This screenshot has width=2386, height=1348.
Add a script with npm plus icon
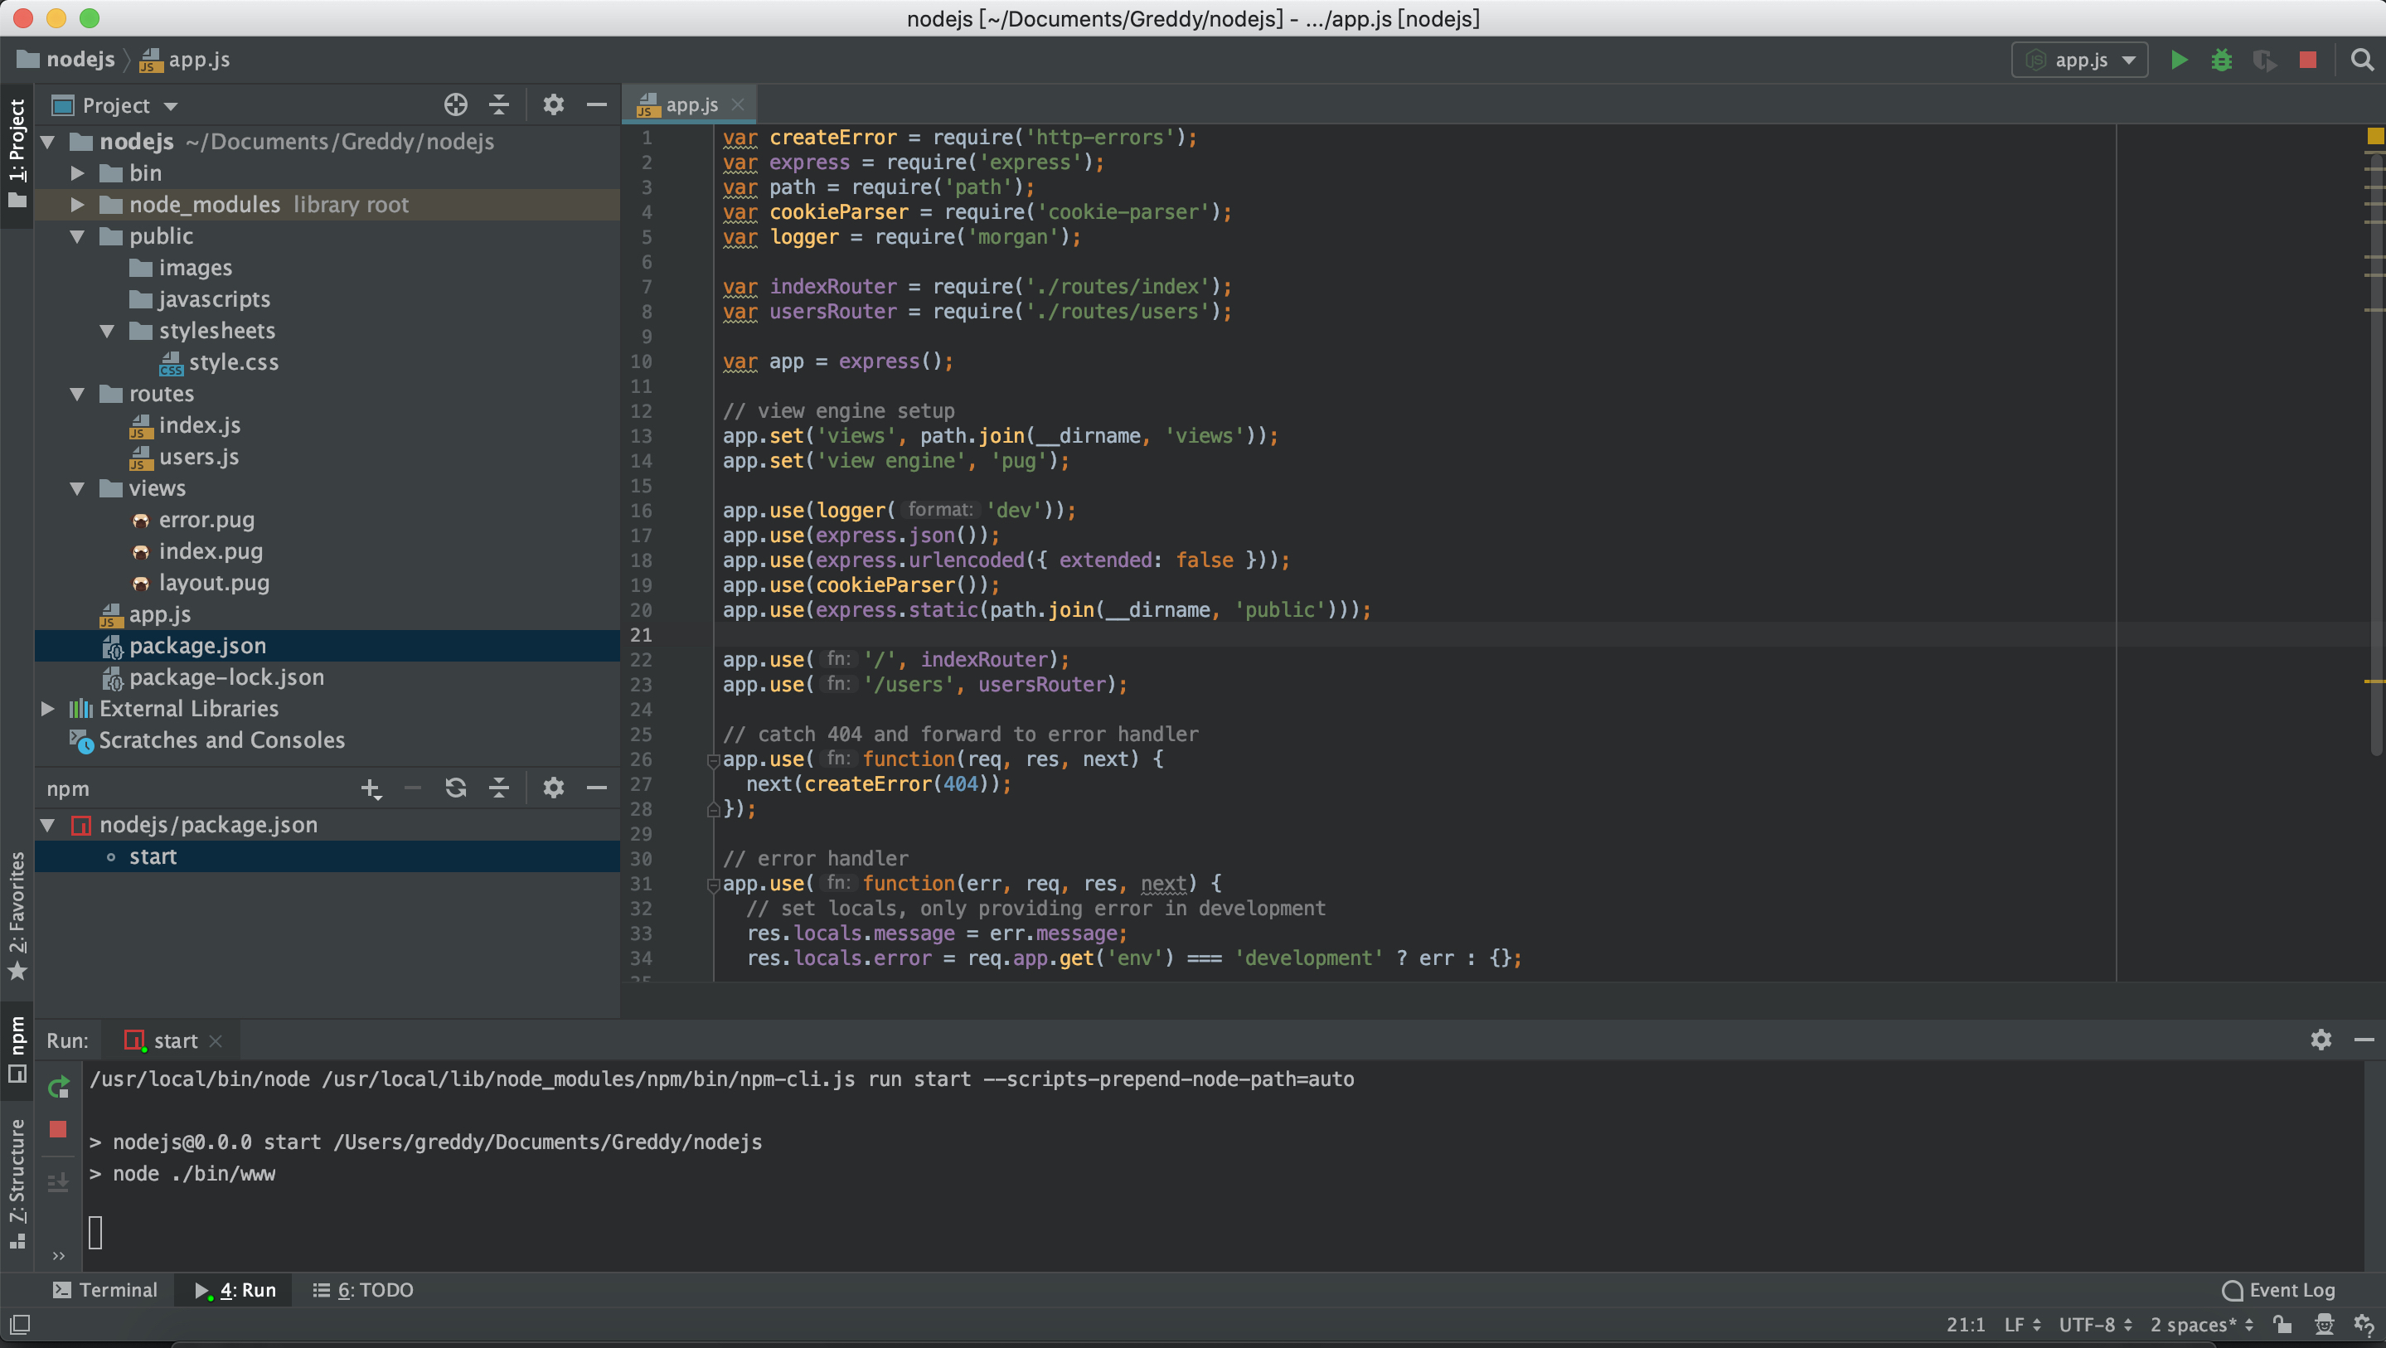[371, 788]
